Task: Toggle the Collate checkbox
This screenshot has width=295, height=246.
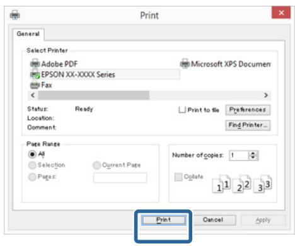Action: (x=178, y=177)
